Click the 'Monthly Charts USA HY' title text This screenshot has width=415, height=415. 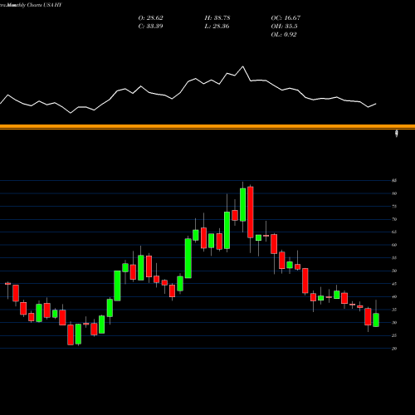click(34, 5)
